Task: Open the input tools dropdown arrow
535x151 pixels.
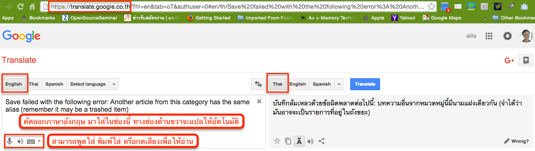Action: pos(39,141)
